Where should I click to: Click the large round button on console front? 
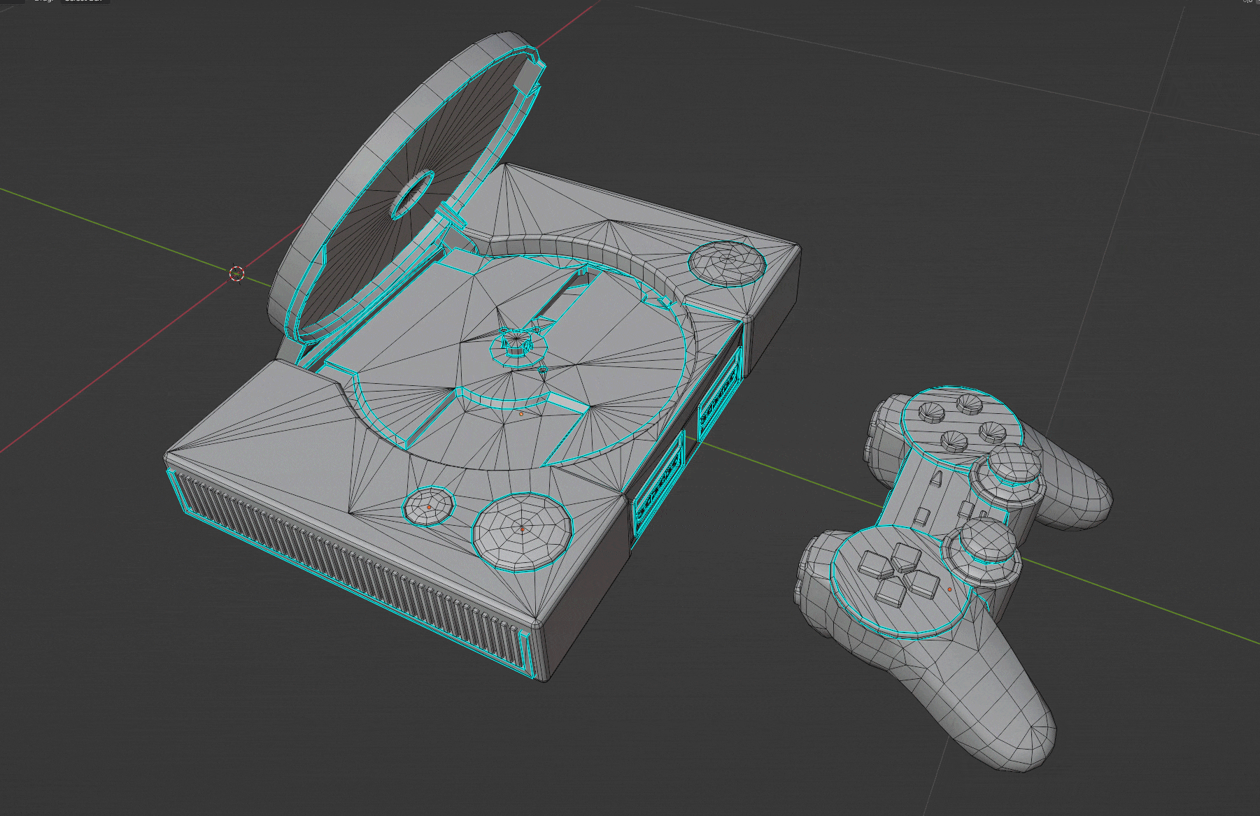523,529
